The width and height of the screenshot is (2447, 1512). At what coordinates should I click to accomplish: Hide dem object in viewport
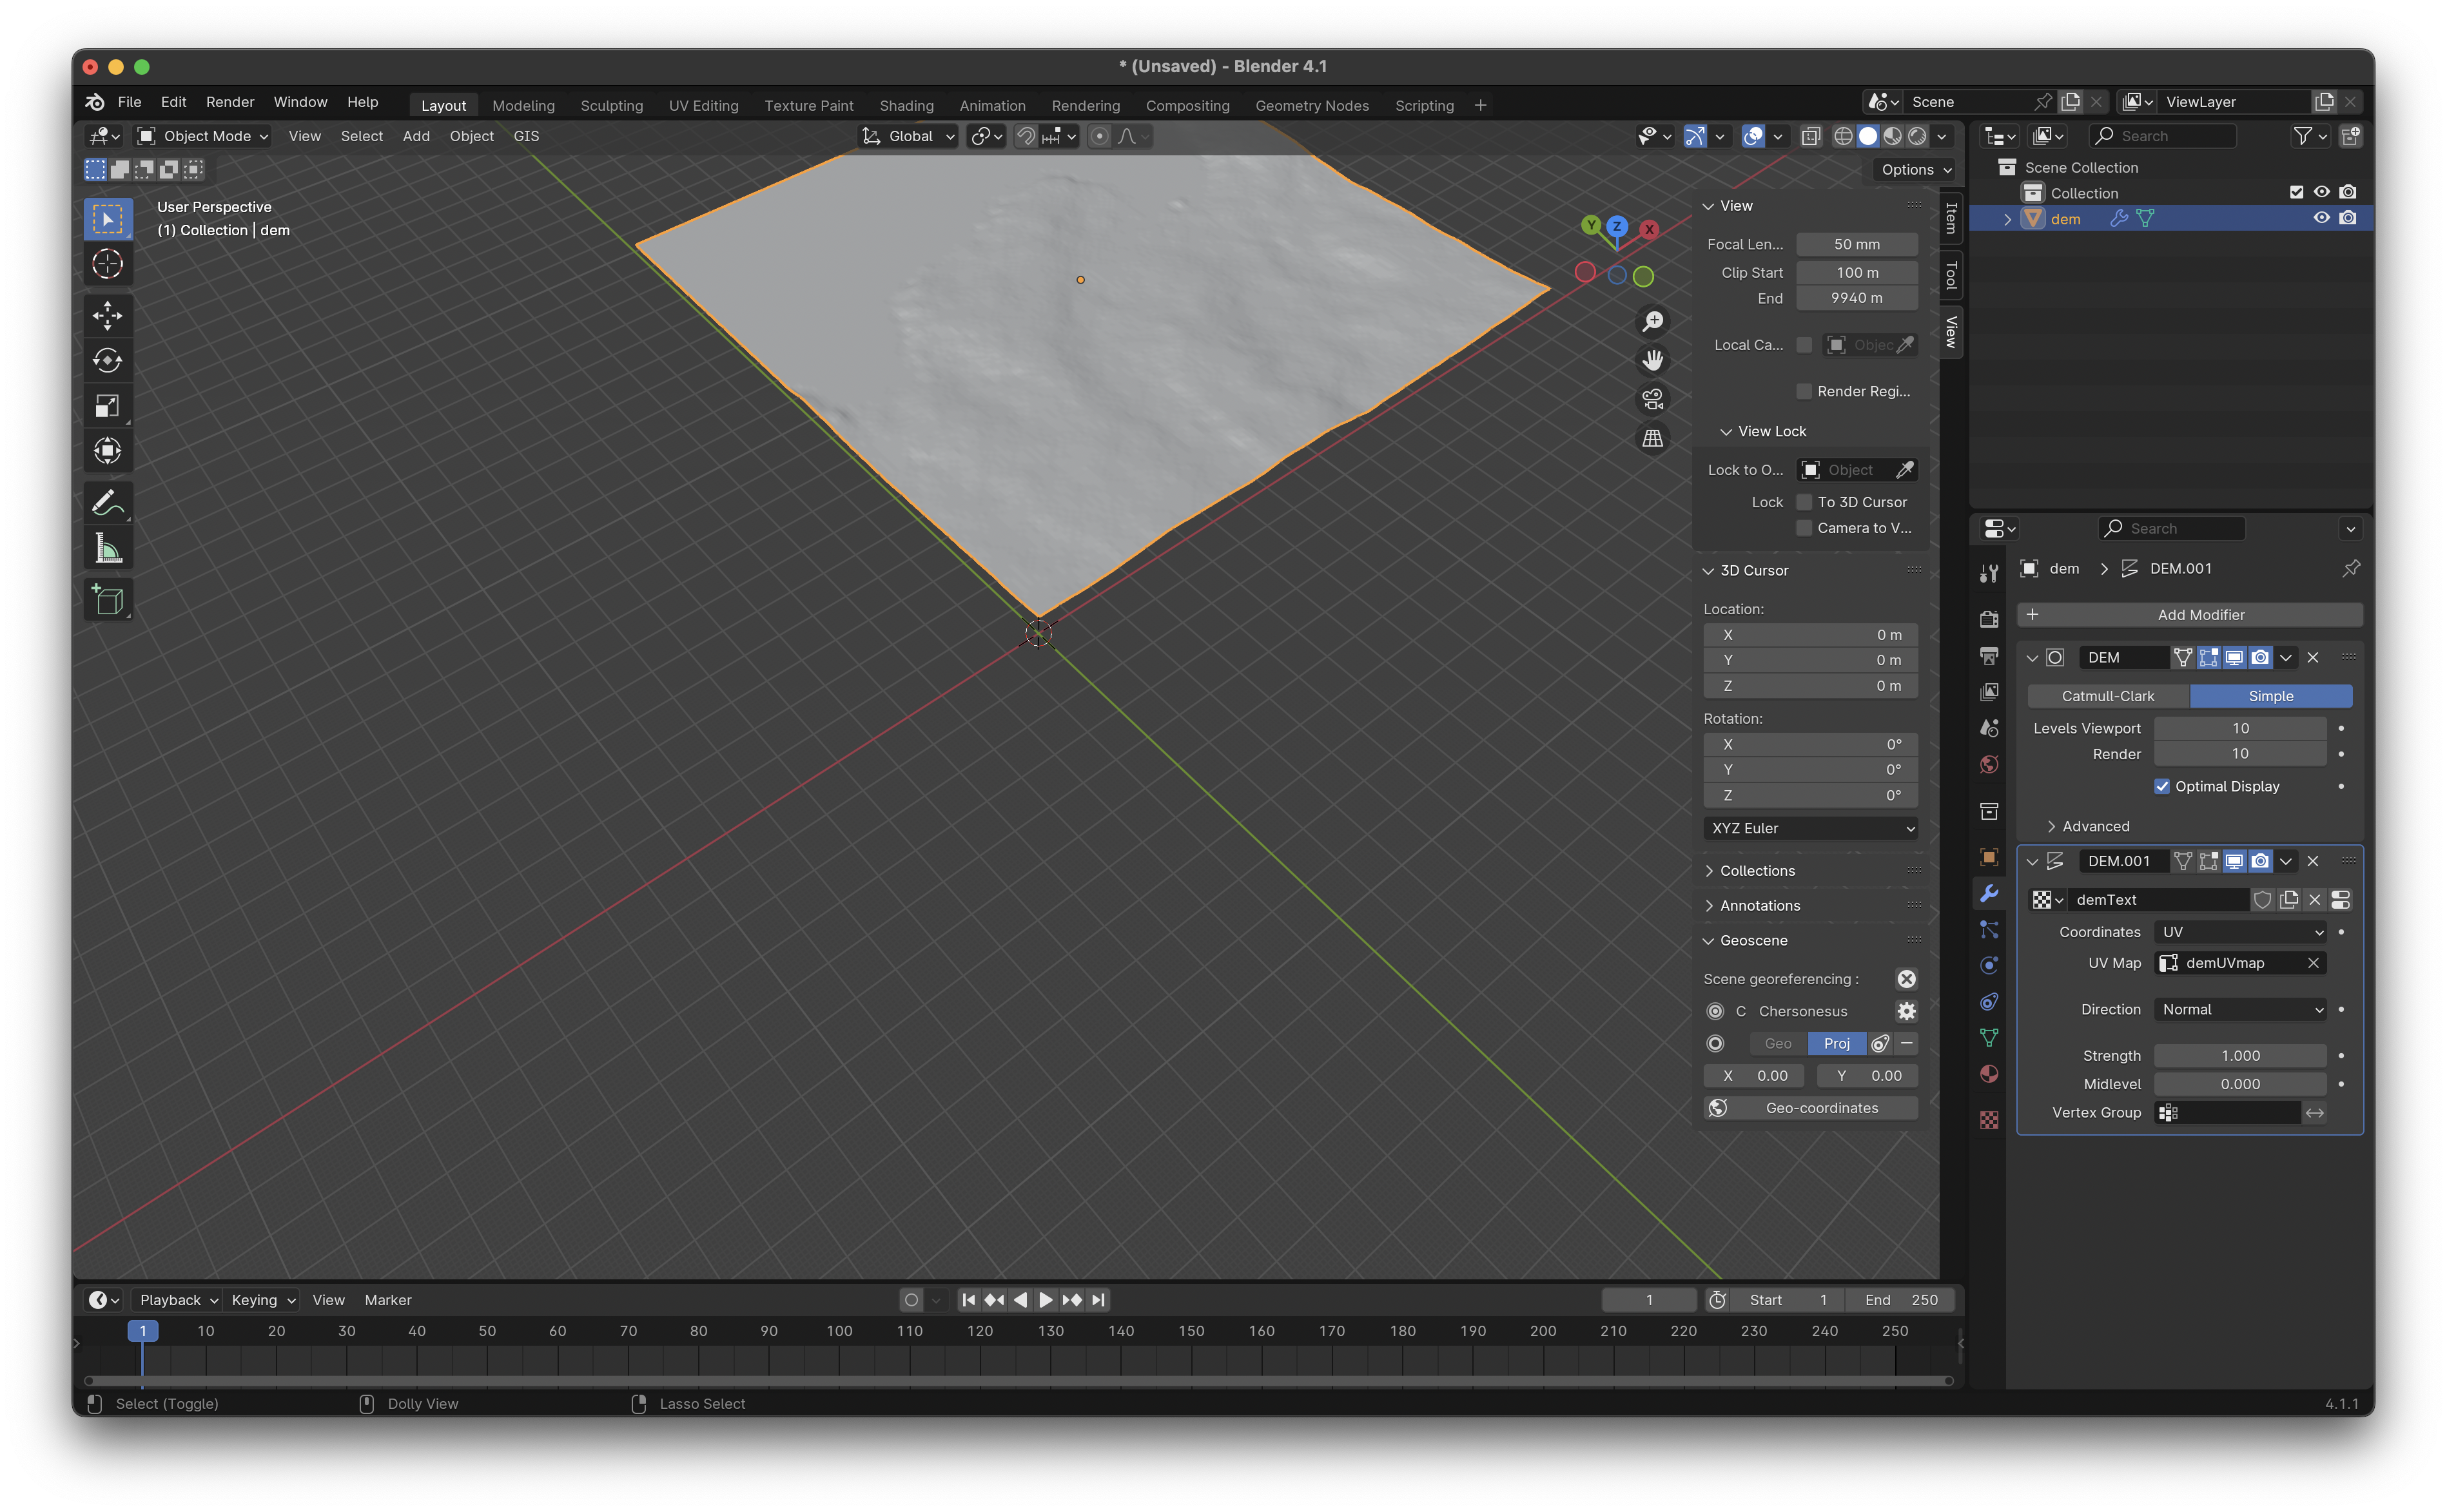point(2321,218)
